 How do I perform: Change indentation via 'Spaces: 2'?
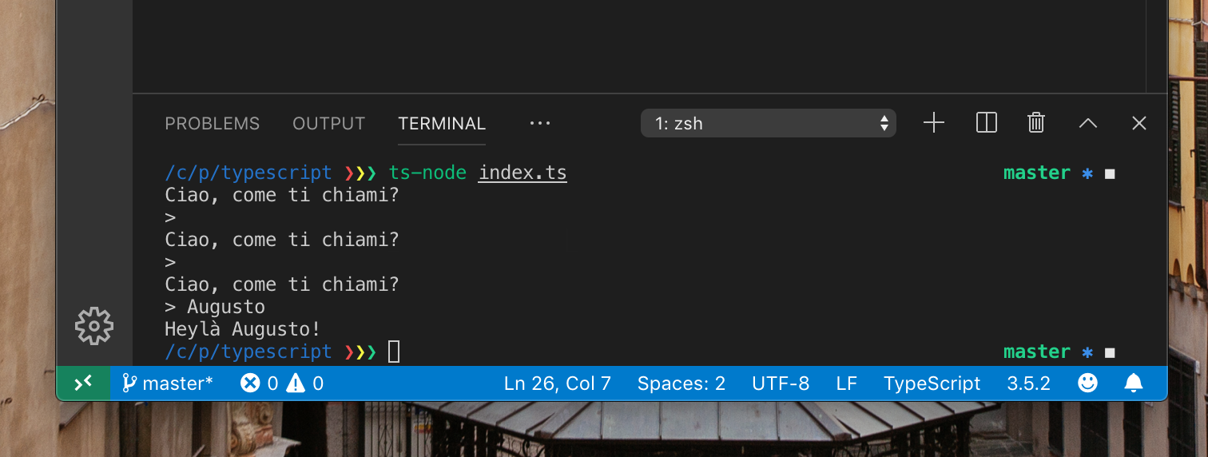pyautogui.click(x=681, y=383)
